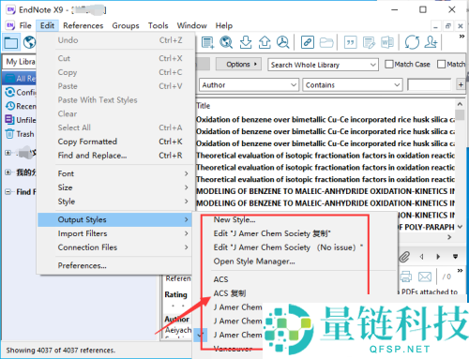Open the Tools menu
Viewport: 469px width, 359px height.
point(159,25)
